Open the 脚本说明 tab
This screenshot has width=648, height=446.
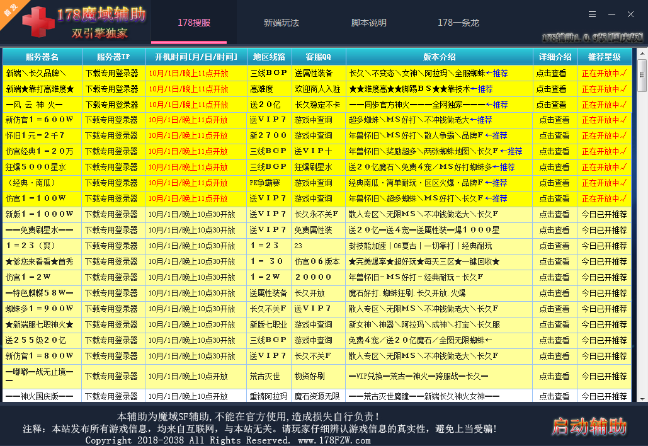[368, 23]
